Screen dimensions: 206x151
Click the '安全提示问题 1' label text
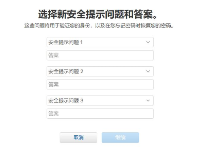coord(66,43)
